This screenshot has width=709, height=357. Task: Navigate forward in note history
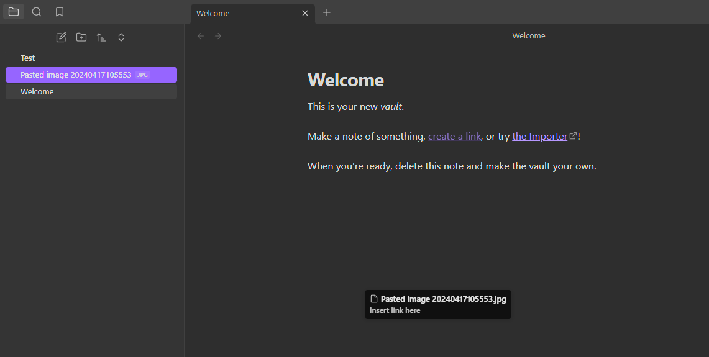click(x=218, y=36)
